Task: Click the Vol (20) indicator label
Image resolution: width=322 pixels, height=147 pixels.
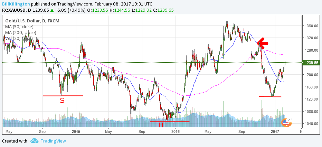Action: click(18, 38)
